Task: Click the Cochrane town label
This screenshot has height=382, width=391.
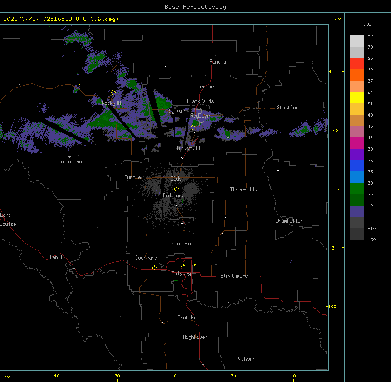Action: (146, 258)
